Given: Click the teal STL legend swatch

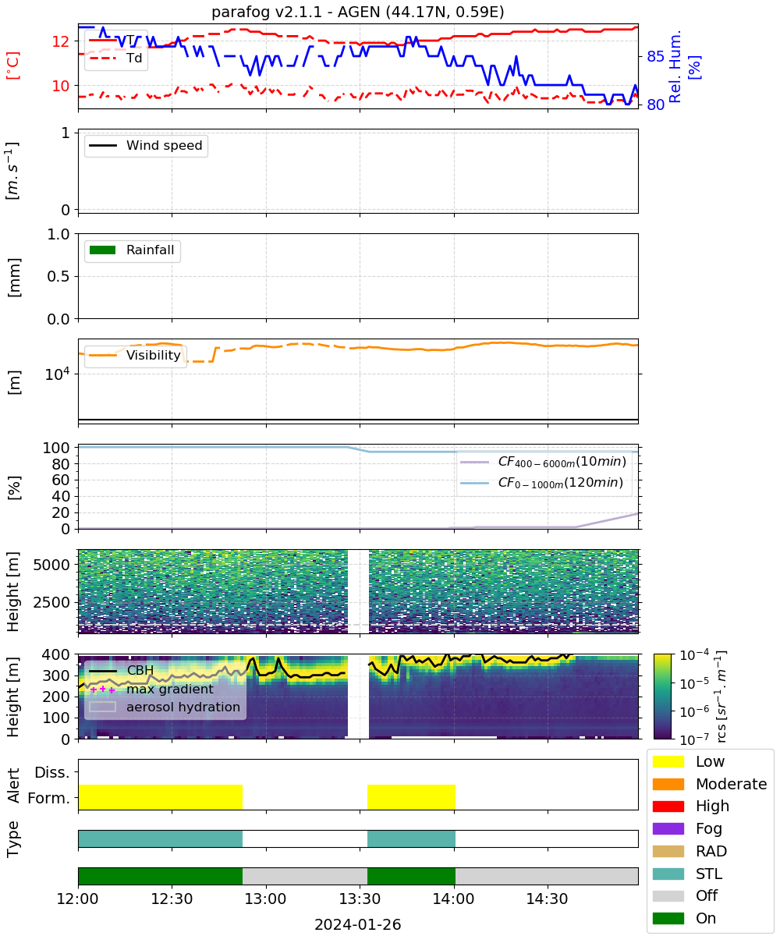Looking at the screenshot, I should point(668,874).
